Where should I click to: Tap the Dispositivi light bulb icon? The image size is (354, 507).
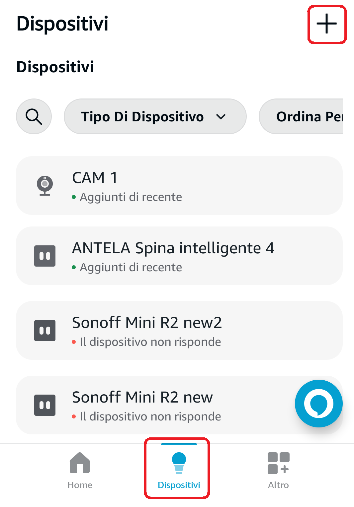tap(179, 463)
